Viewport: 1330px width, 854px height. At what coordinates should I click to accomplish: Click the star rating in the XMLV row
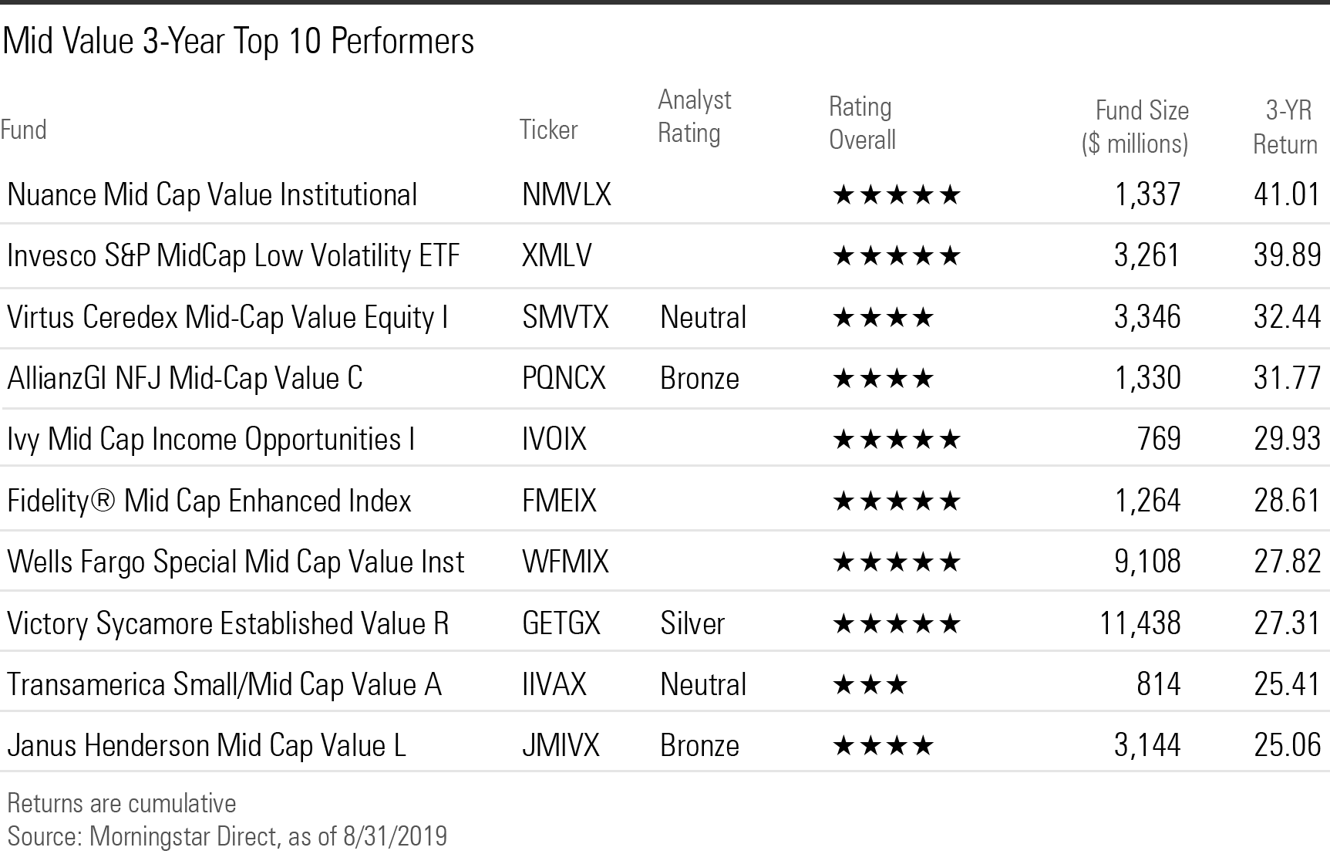897,256
